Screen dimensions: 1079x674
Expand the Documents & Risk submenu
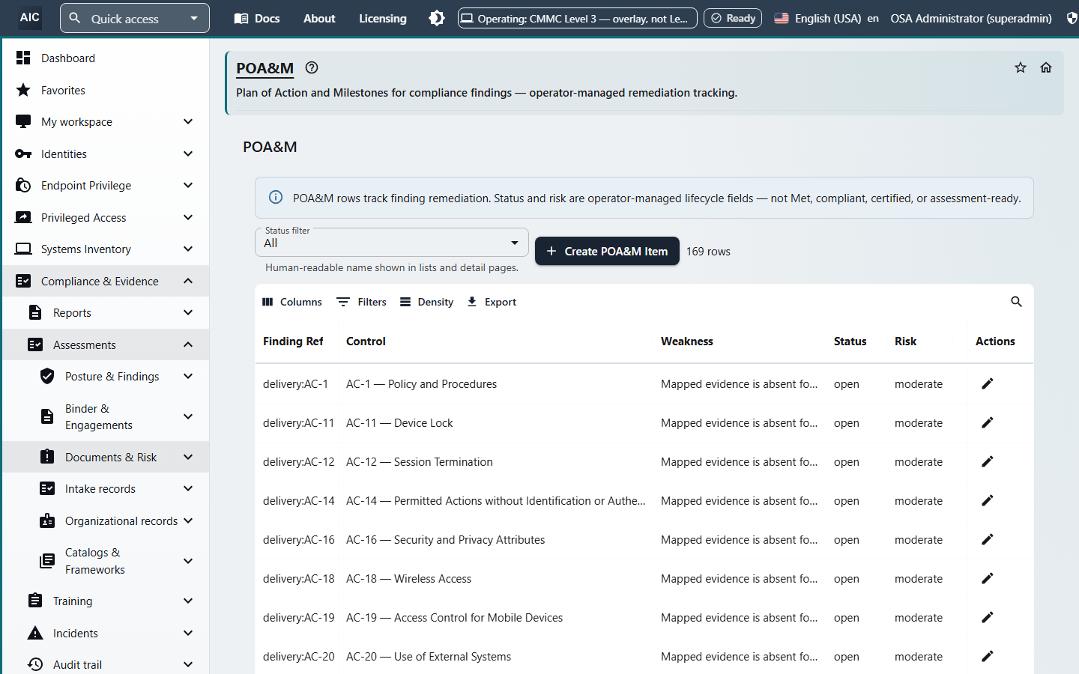(x=106, y=457)
